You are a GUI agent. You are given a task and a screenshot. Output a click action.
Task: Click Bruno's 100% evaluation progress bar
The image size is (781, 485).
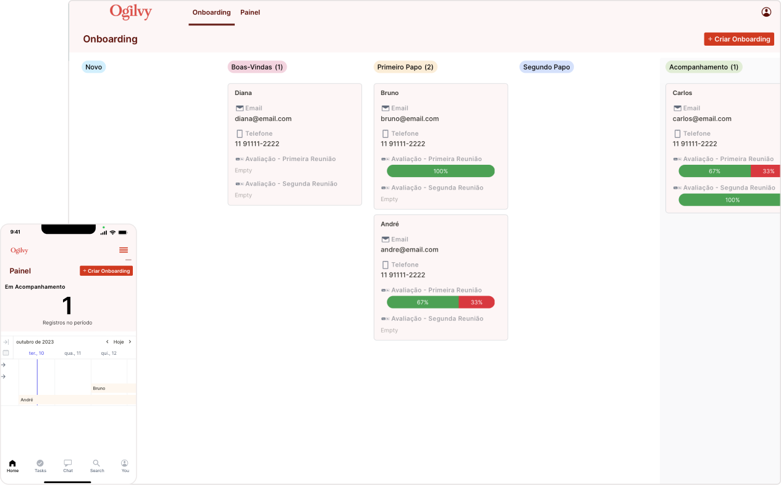coord(441,171)
